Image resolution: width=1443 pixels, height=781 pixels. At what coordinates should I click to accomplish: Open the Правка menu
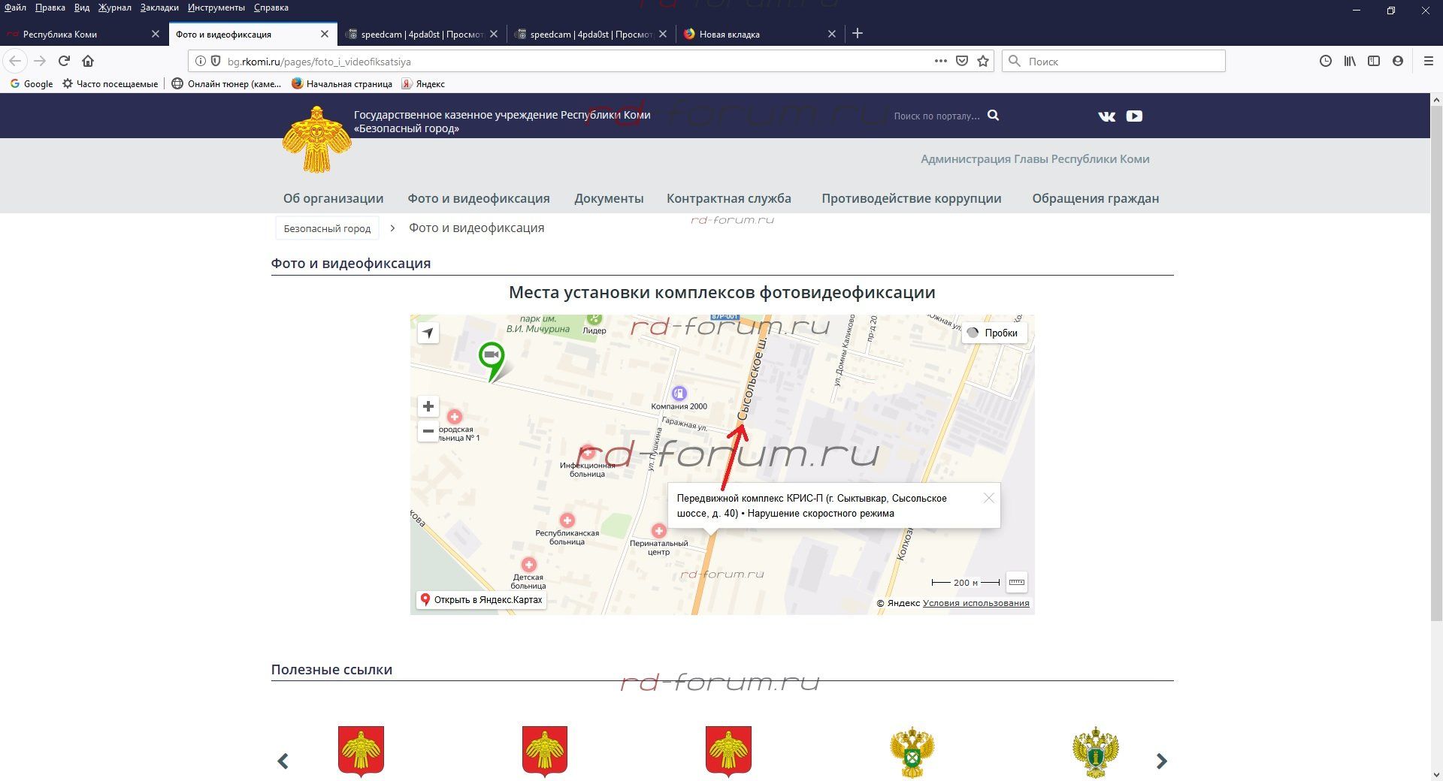(x=50, y=8)
